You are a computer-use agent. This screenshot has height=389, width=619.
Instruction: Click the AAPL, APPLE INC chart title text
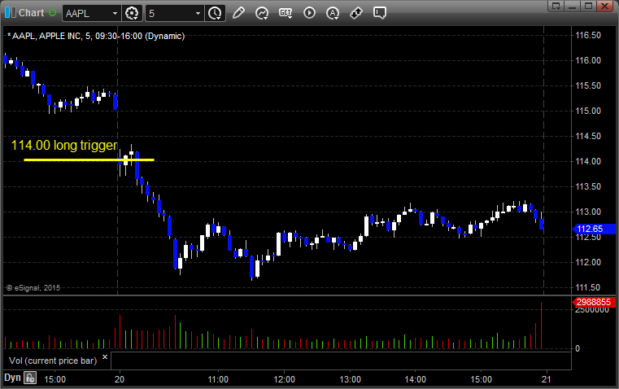pyautogui.click(x=96, y=36)
